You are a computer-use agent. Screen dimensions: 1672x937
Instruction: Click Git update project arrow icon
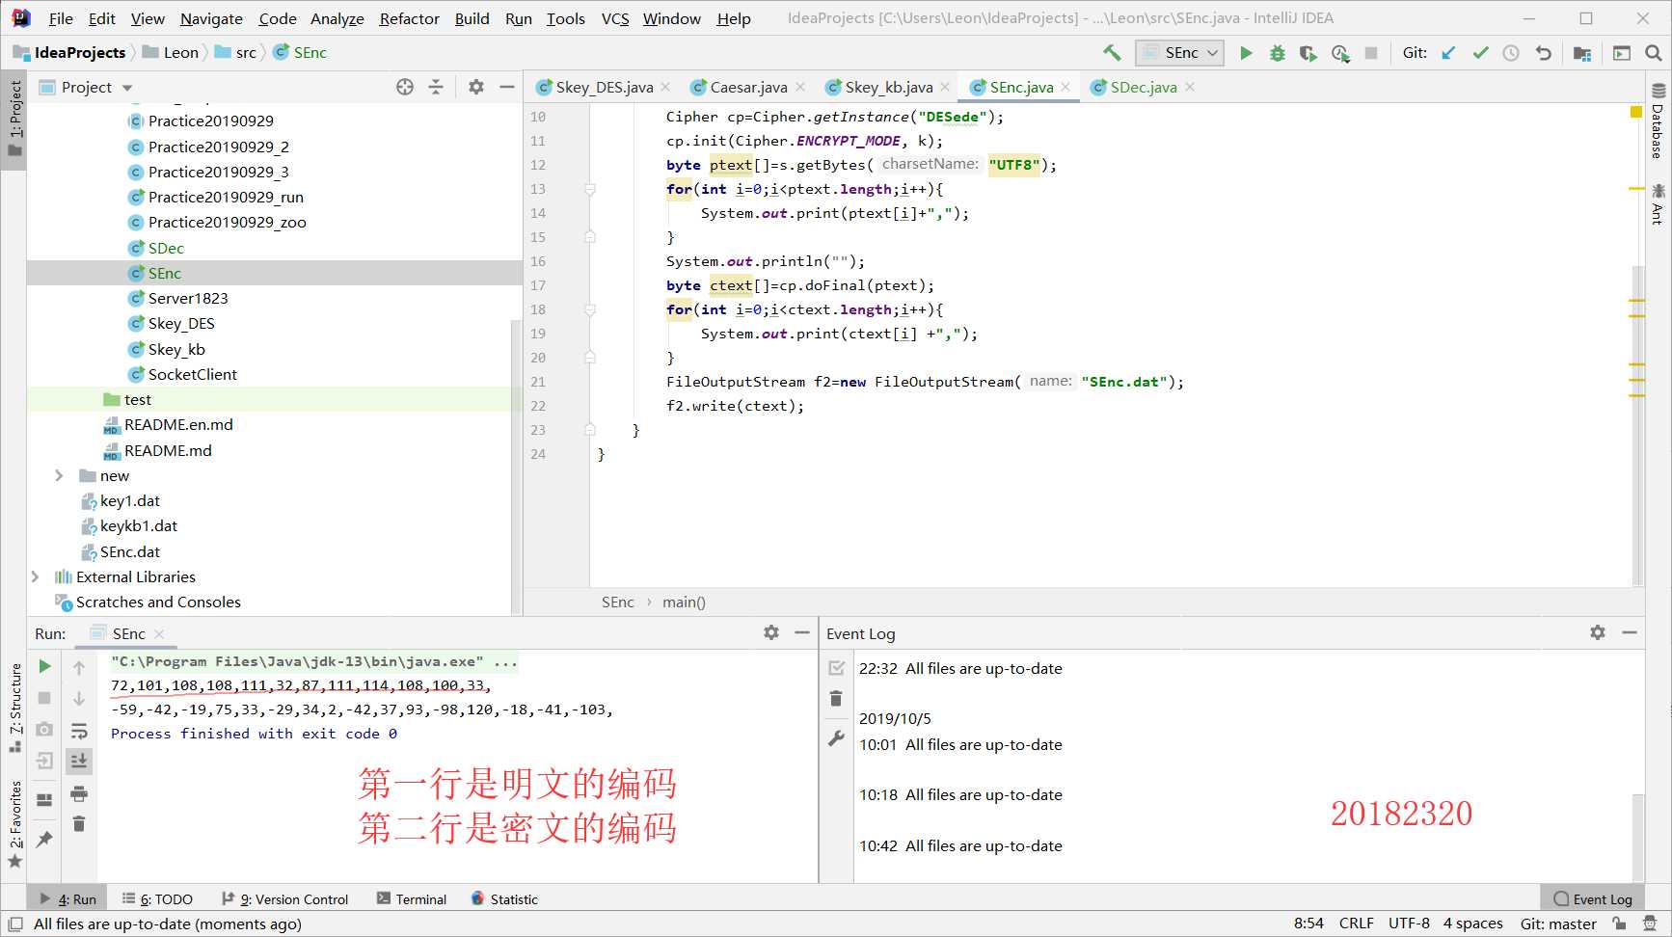click(1448, 53)
